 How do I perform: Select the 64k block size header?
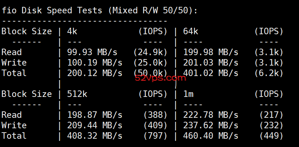pos(191,31)
